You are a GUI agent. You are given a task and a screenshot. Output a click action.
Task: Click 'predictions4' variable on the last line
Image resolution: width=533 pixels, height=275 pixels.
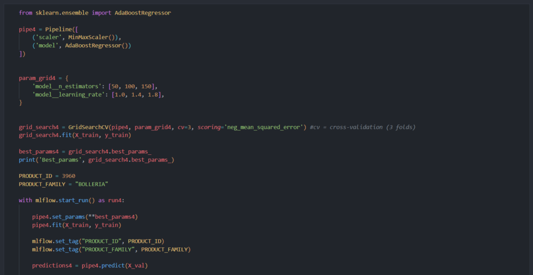pos(52,266)
